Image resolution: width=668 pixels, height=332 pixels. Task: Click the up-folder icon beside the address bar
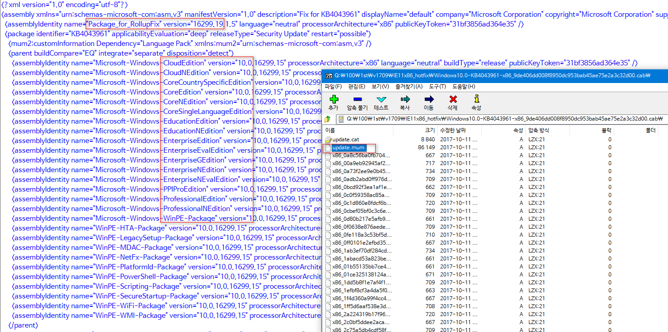click(x=328, y=119)
